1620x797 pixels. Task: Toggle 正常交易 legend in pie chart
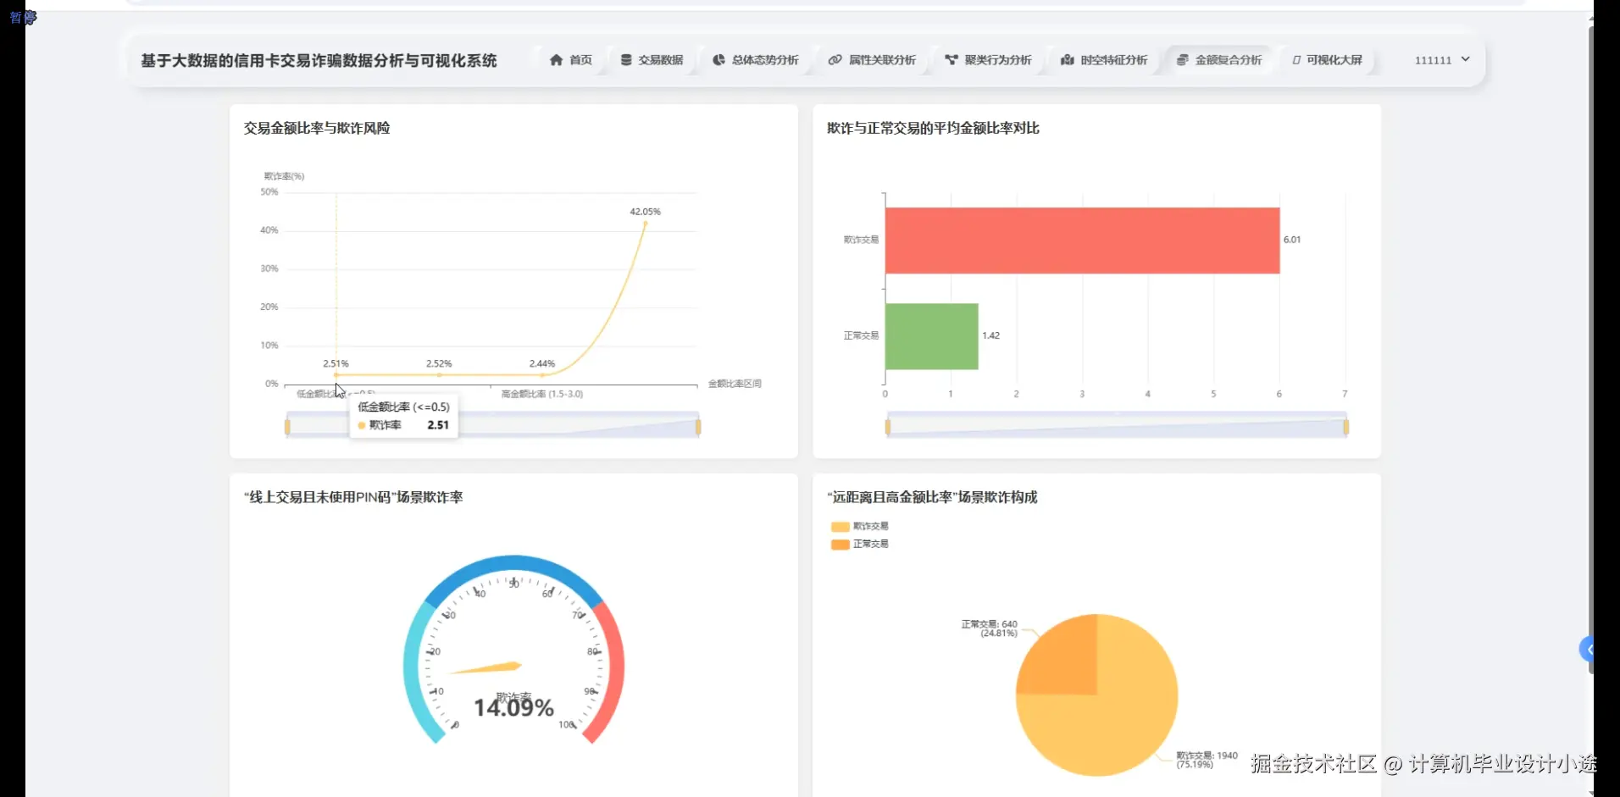[860, 544]
